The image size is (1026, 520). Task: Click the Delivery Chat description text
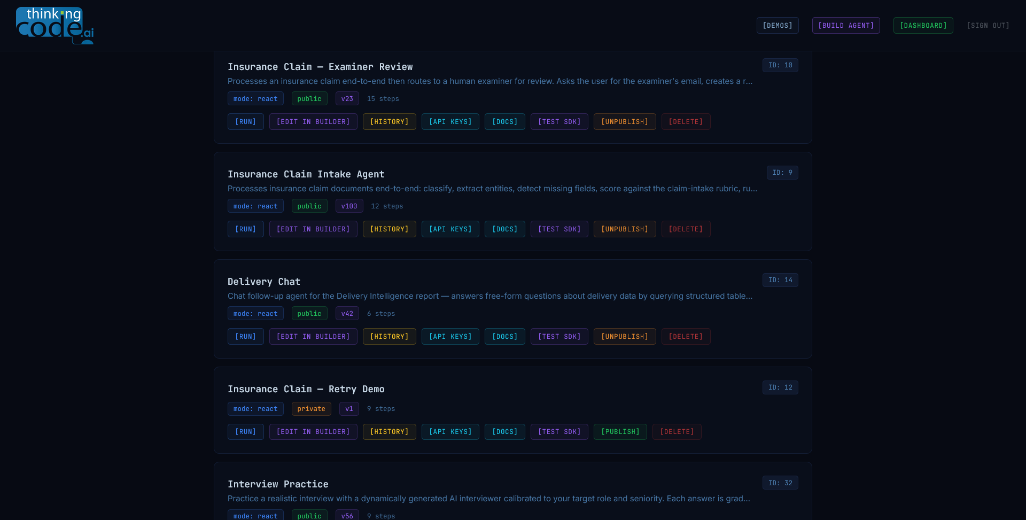click(x=490, y=296)
